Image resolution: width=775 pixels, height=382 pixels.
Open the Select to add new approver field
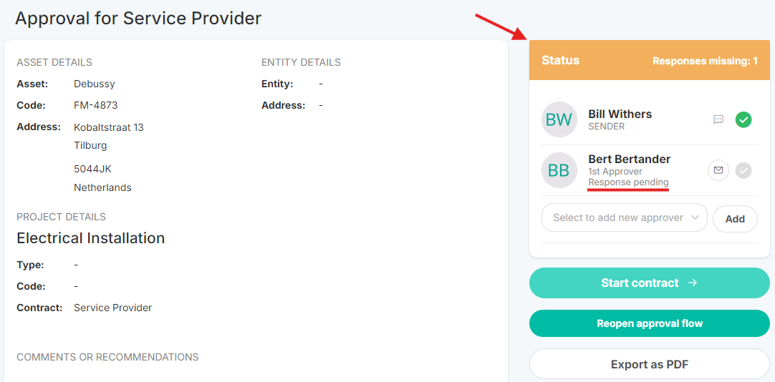pyautogui.click(x=625, y=217)
